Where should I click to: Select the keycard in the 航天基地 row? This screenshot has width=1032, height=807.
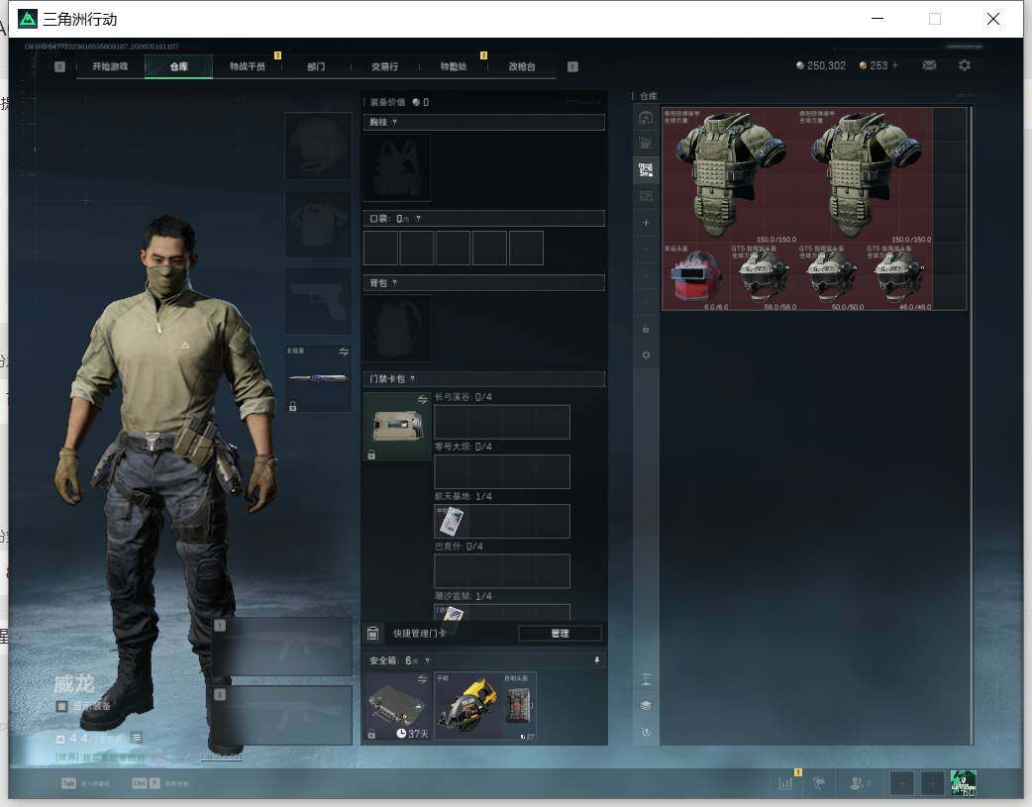point(451,521)
